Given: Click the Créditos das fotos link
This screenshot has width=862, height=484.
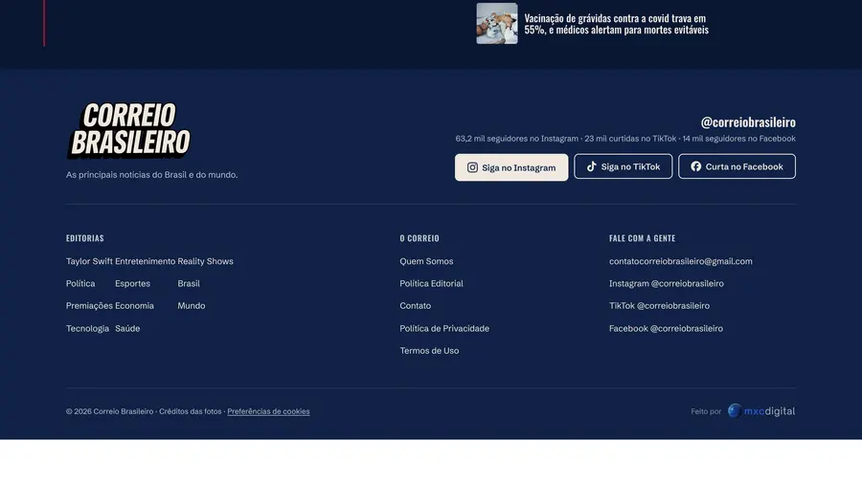Looking at the screenshot, I should click(191, 411).
